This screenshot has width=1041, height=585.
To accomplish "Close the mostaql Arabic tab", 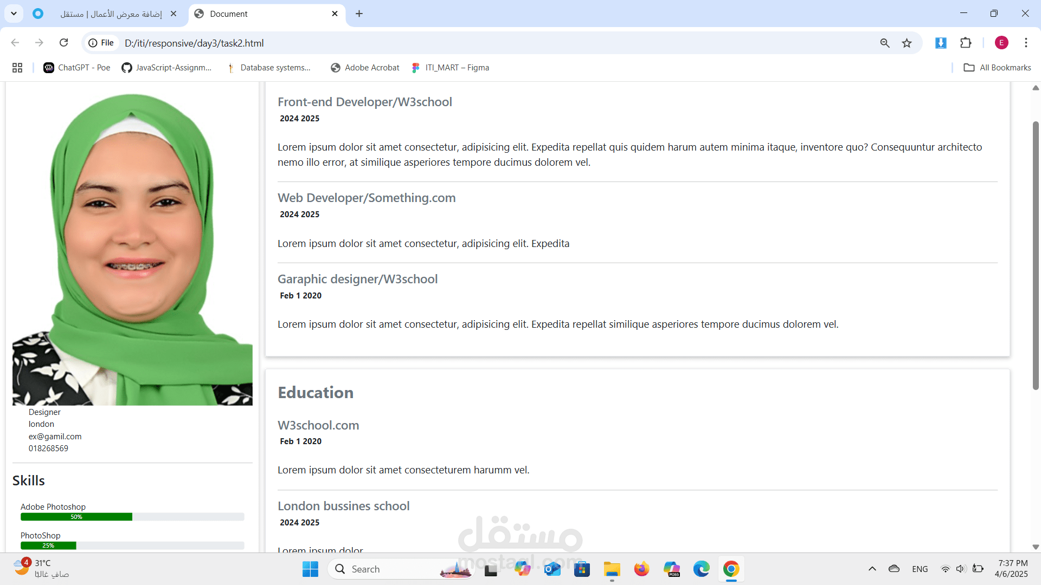I will tap(173, 14).
